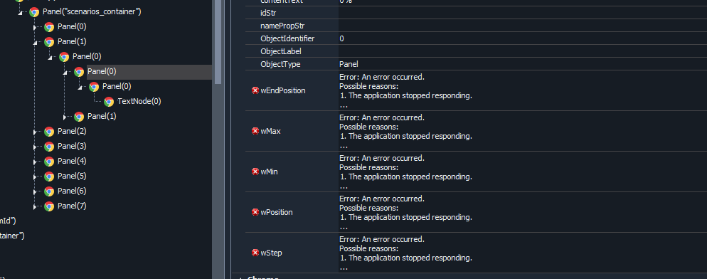Click the red error icon beside wEndPosition
Screen dimensions: 707x279
pos(255,90)
